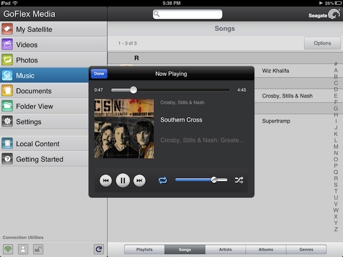Jump to letter S in index
Image resolution: width=343 pixels, height=257 pixels.
336,185
